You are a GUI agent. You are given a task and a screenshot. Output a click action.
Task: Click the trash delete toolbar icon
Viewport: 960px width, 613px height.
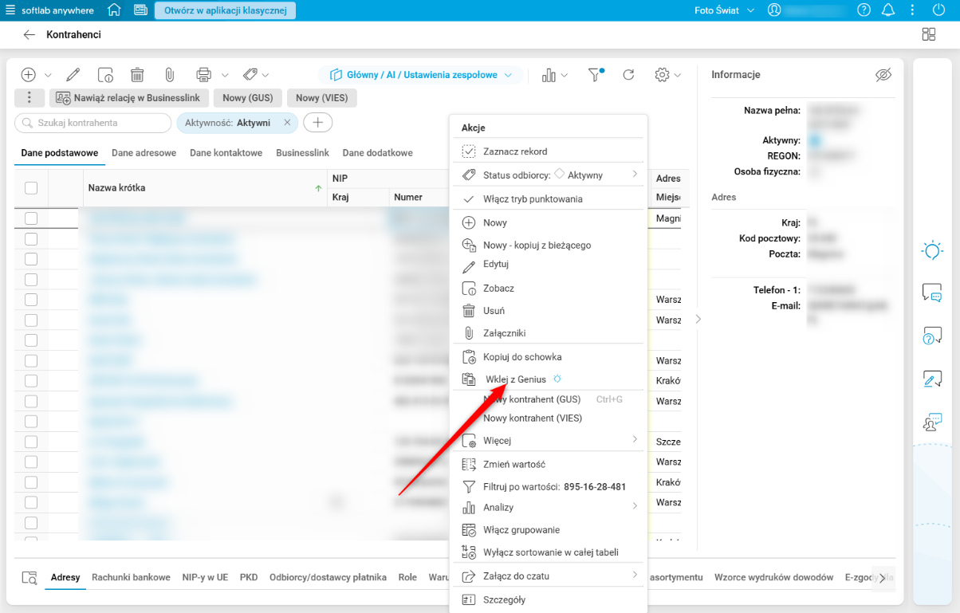(137, 75)
